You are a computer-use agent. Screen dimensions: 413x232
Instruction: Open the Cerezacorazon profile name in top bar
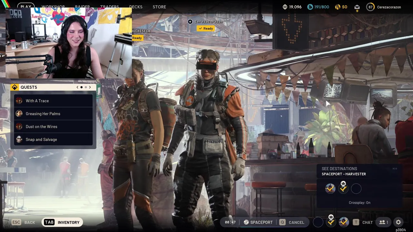(389, 7)
